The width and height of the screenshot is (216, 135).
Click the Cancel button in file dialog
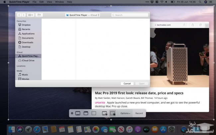127,83
